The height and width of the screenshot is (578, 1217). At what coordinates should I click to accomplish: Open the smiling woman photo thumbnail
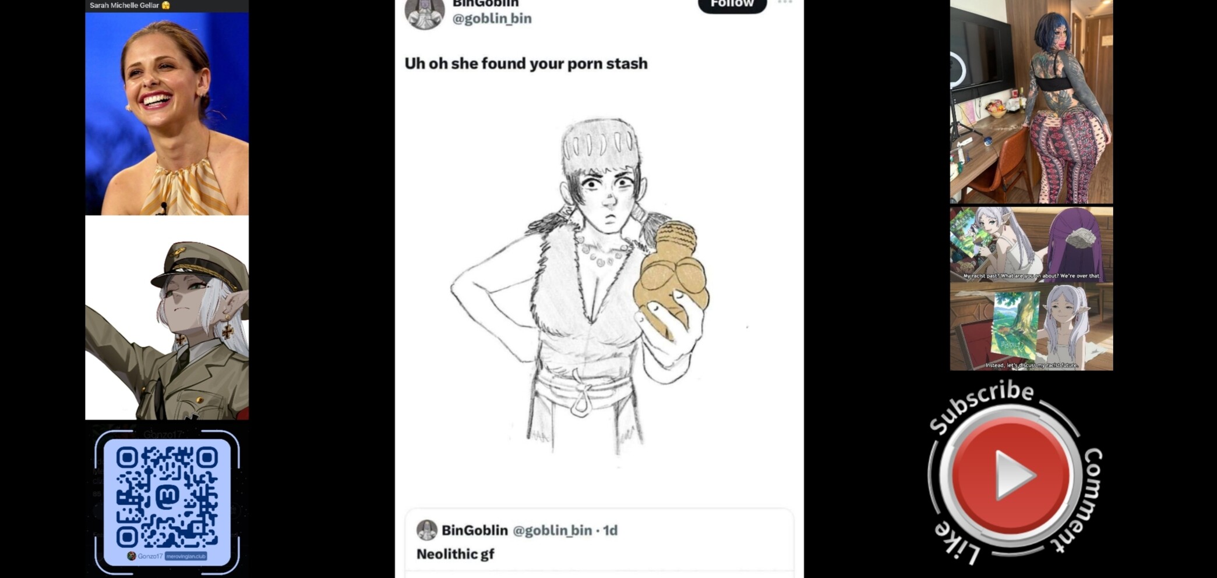click(167, 114)
